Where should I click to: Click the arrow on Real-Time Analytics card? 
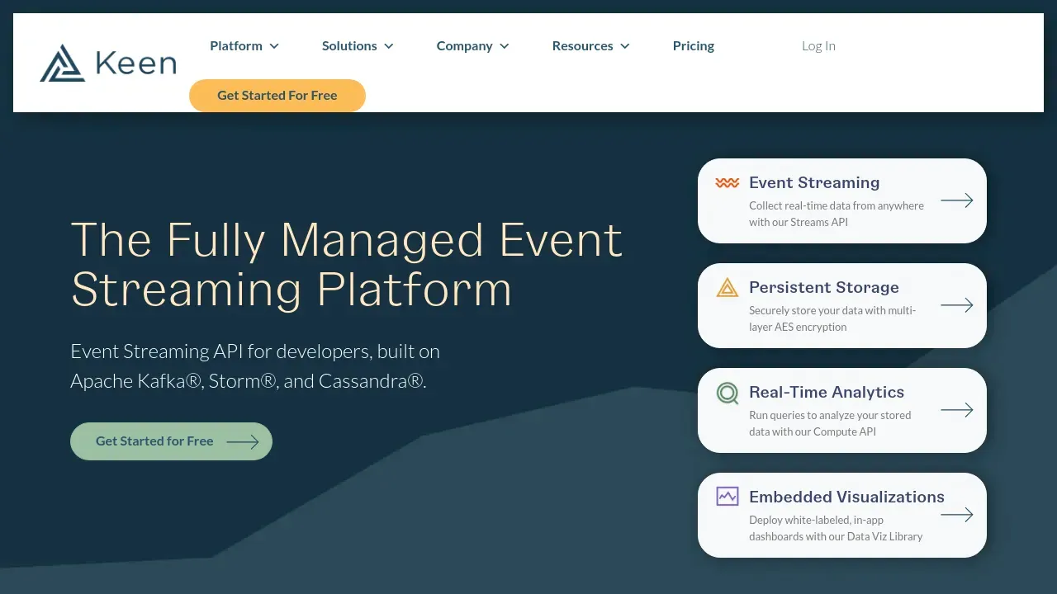[957, 410]
